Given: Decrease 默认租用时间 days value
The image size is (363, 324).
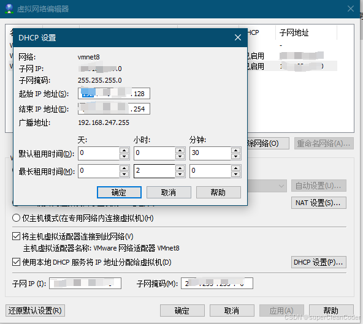Looking at the screenshot, I should [124, 157].
